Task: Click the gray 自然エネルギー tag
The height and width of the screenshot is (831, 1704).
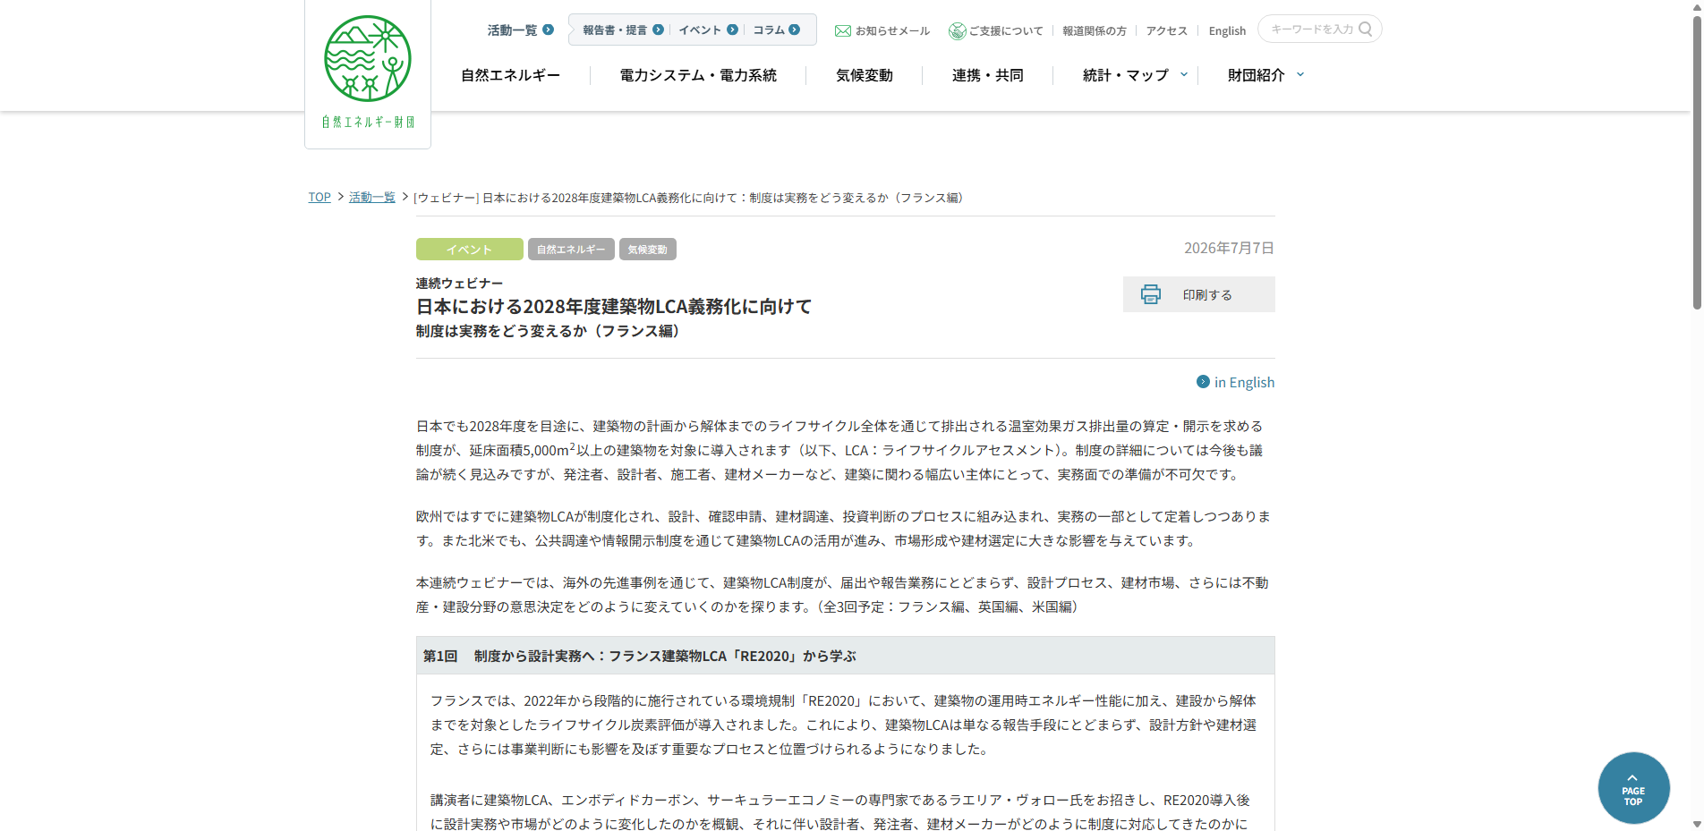Action: pos(571,250)
